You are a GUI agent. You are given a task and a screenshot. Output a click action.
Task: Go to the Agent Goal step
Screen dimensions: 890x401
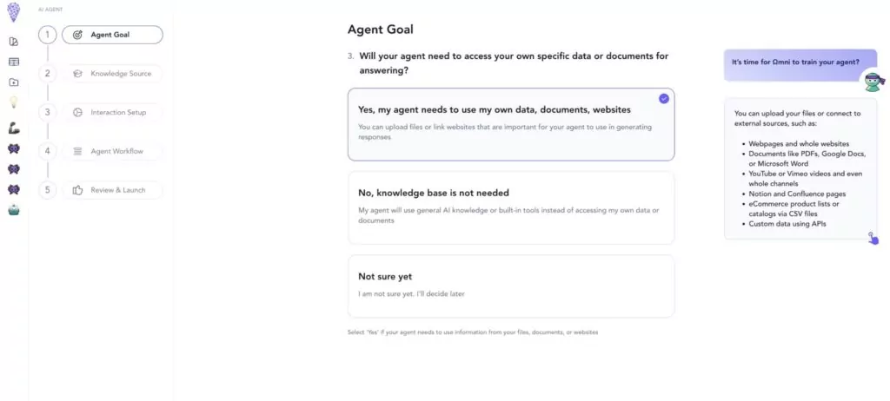pyautogui.click(x=112, y=35)
